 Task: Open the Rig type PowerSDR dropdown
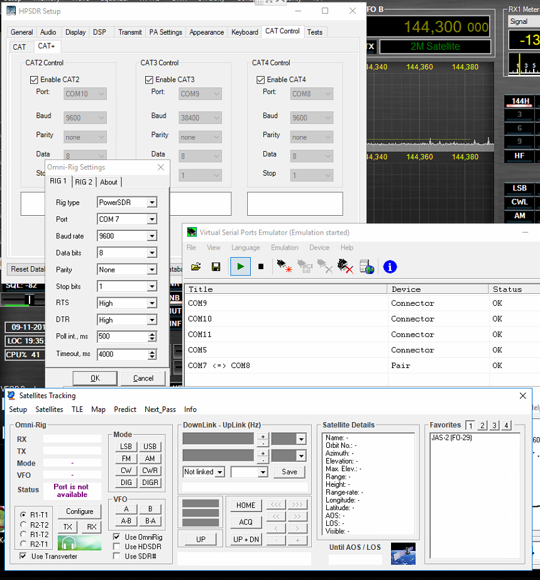click(152, 203)
